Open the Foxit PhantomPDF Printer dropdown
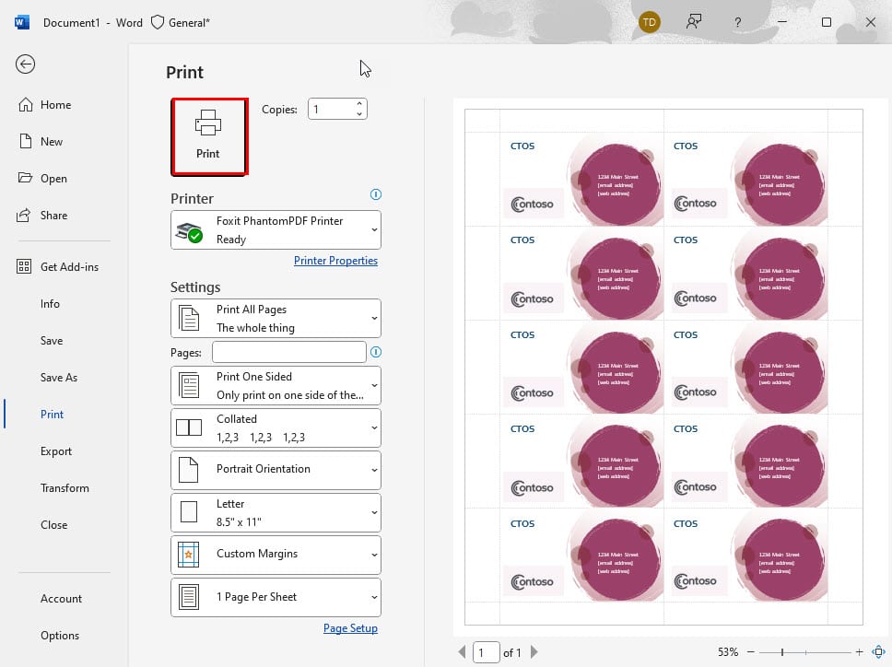 click(x=276, y=229)
